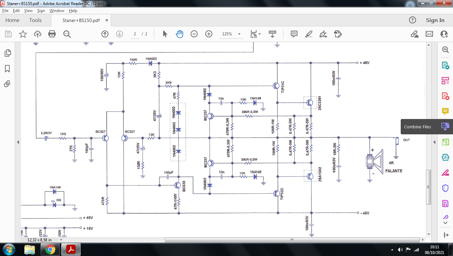This screenshot has width=453, height=256.
Task: Open the File menu
Action: point(5,11)
